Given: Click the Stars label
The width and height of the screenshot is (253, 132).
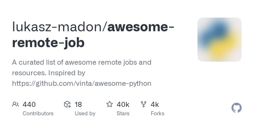Looking at the screenshot, I should (123, 113).
